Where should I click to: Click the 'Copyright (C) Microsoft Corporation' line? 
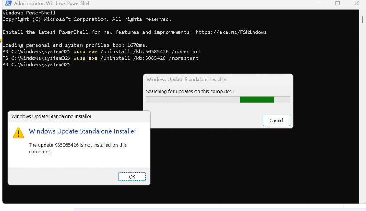(x=87, y=19)
